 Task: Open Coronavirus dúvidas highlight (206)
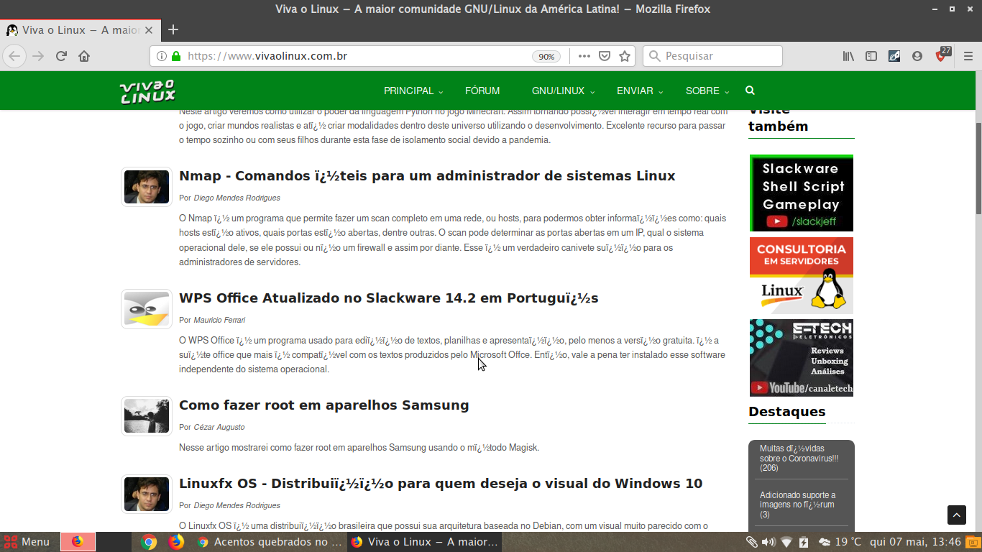tap(799, 459)
